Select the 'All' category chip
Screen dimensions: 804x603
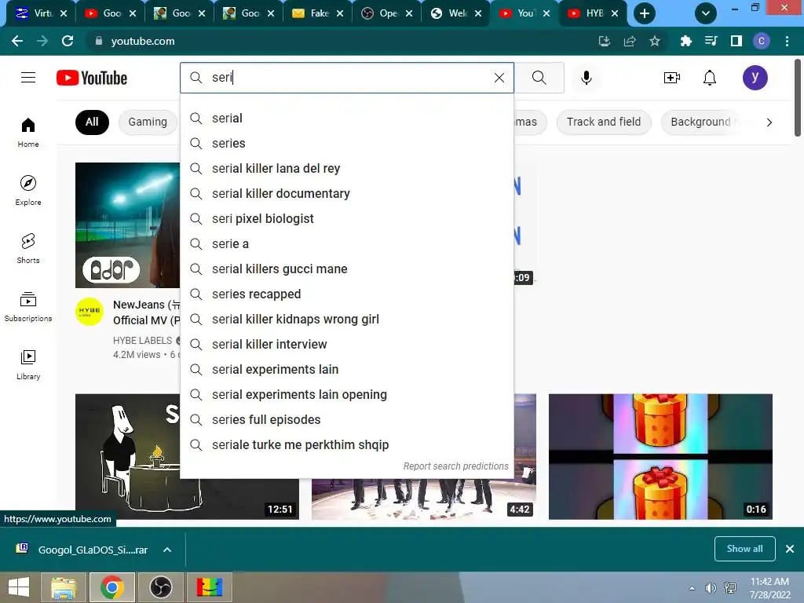pos(93,122)
